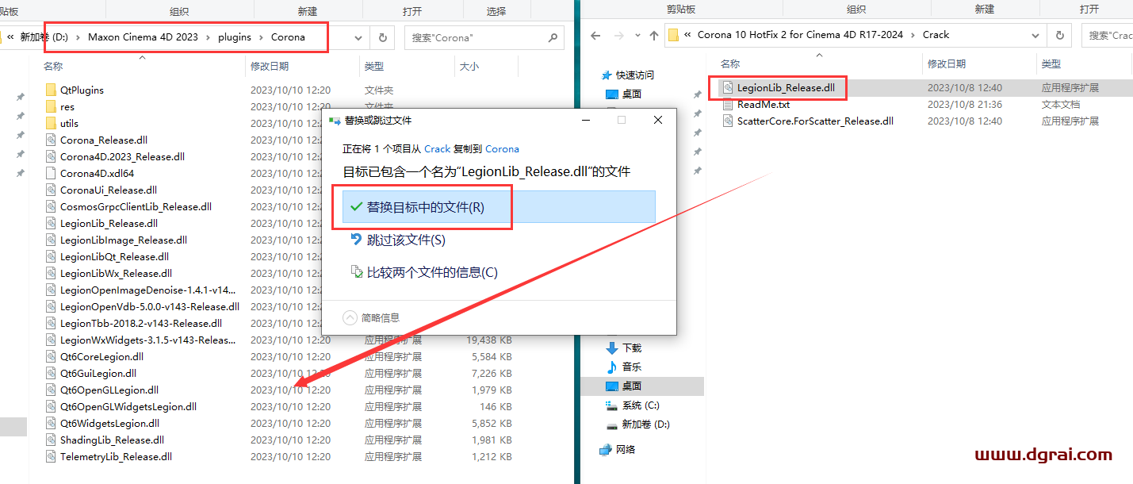Open recent locations dropdown in right window
The width and height of the screenshot is (1133, 484).
(x=637, y=36)
